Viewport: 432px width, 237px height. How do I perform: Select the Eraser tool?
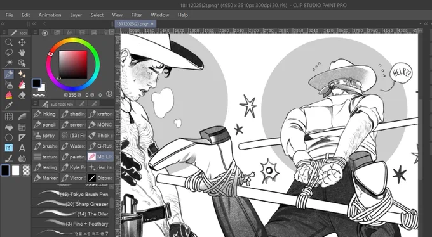[x=22, y=95]
